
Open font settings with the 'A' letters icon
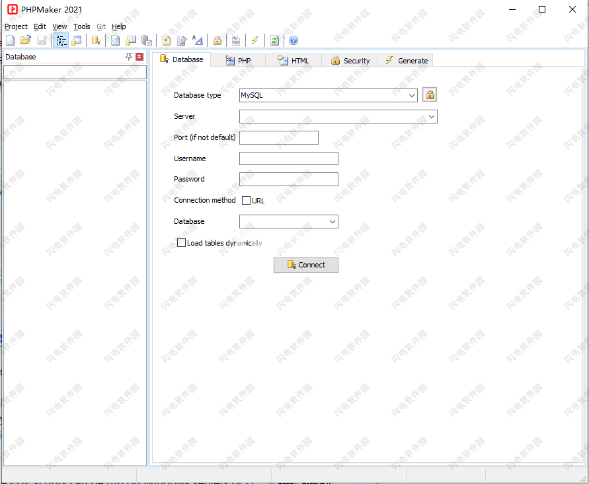[x=198, y=40]
